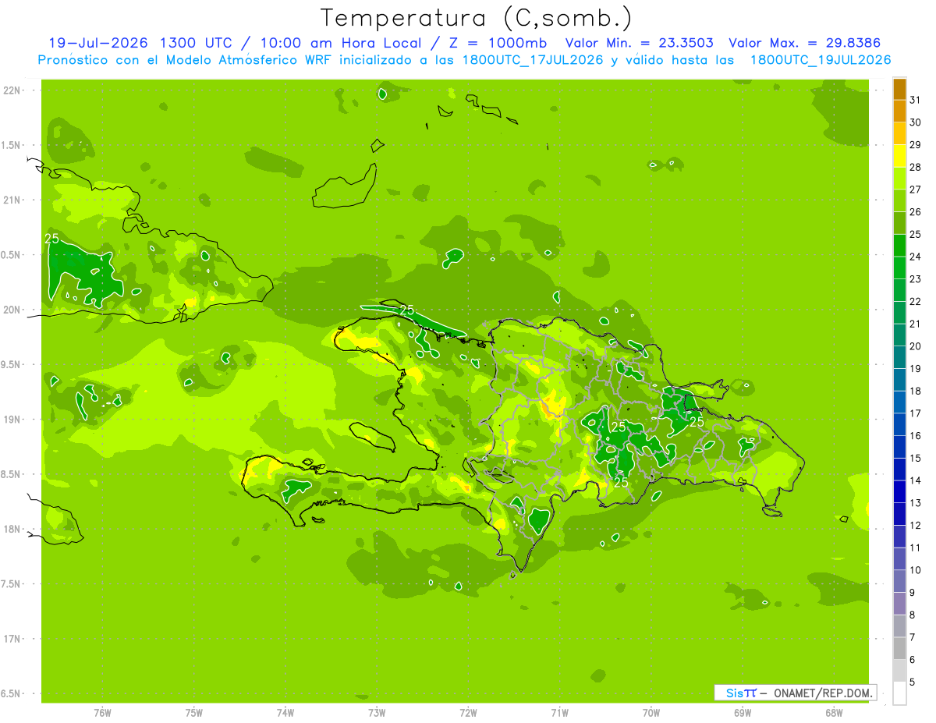
Task: Select the orange swatch between 30 and 31
Action: [899, 112]
